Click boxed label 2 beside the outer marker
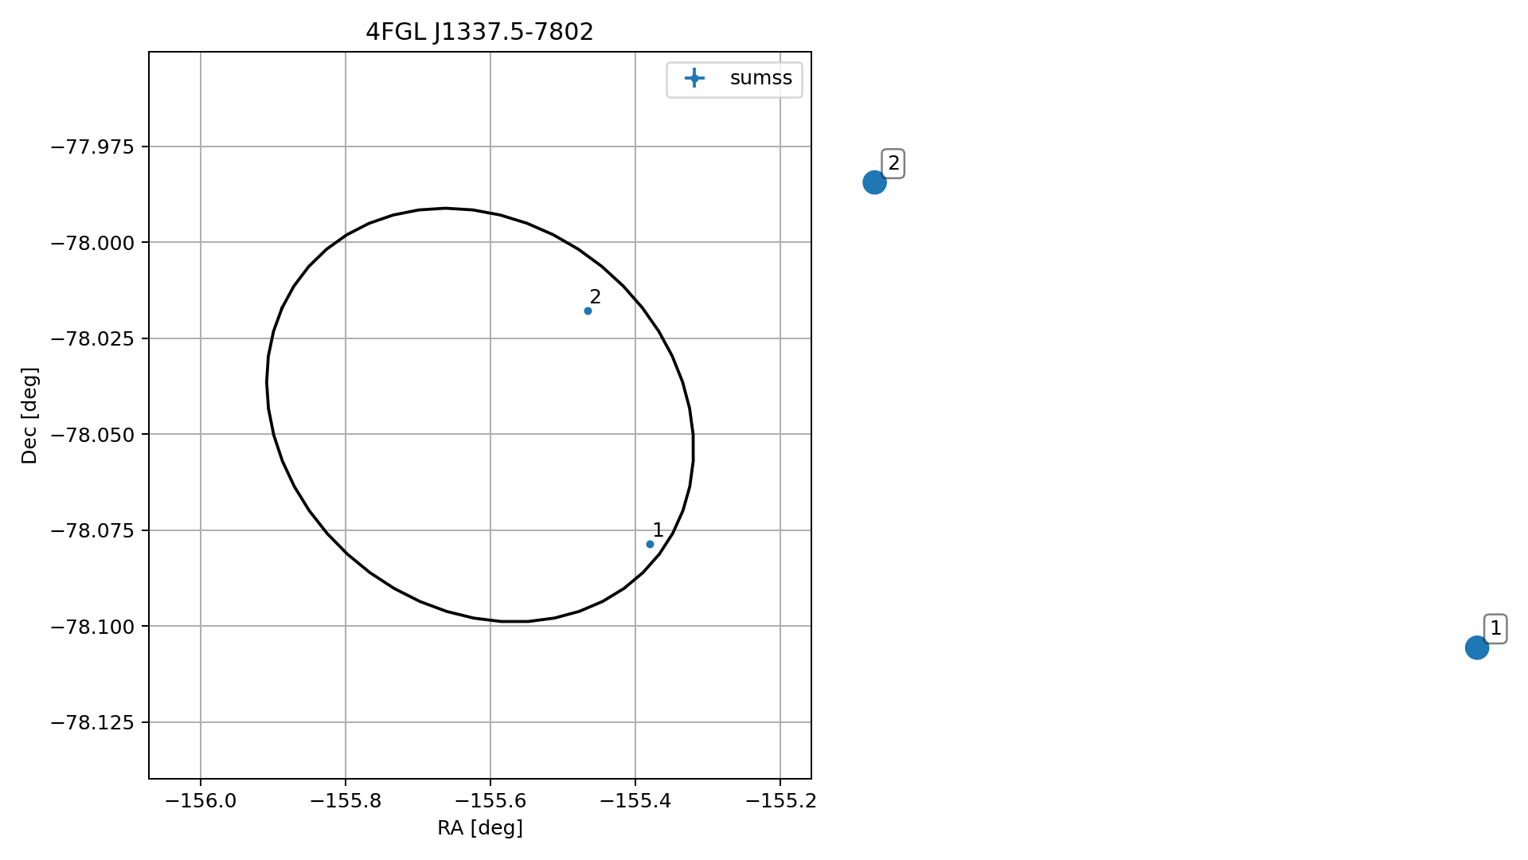Viewport: 1528px width, 860px height. [893, 163]
